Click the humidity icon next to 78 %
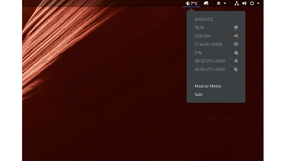The image size is (286, 161). click(x=236, y=27)
